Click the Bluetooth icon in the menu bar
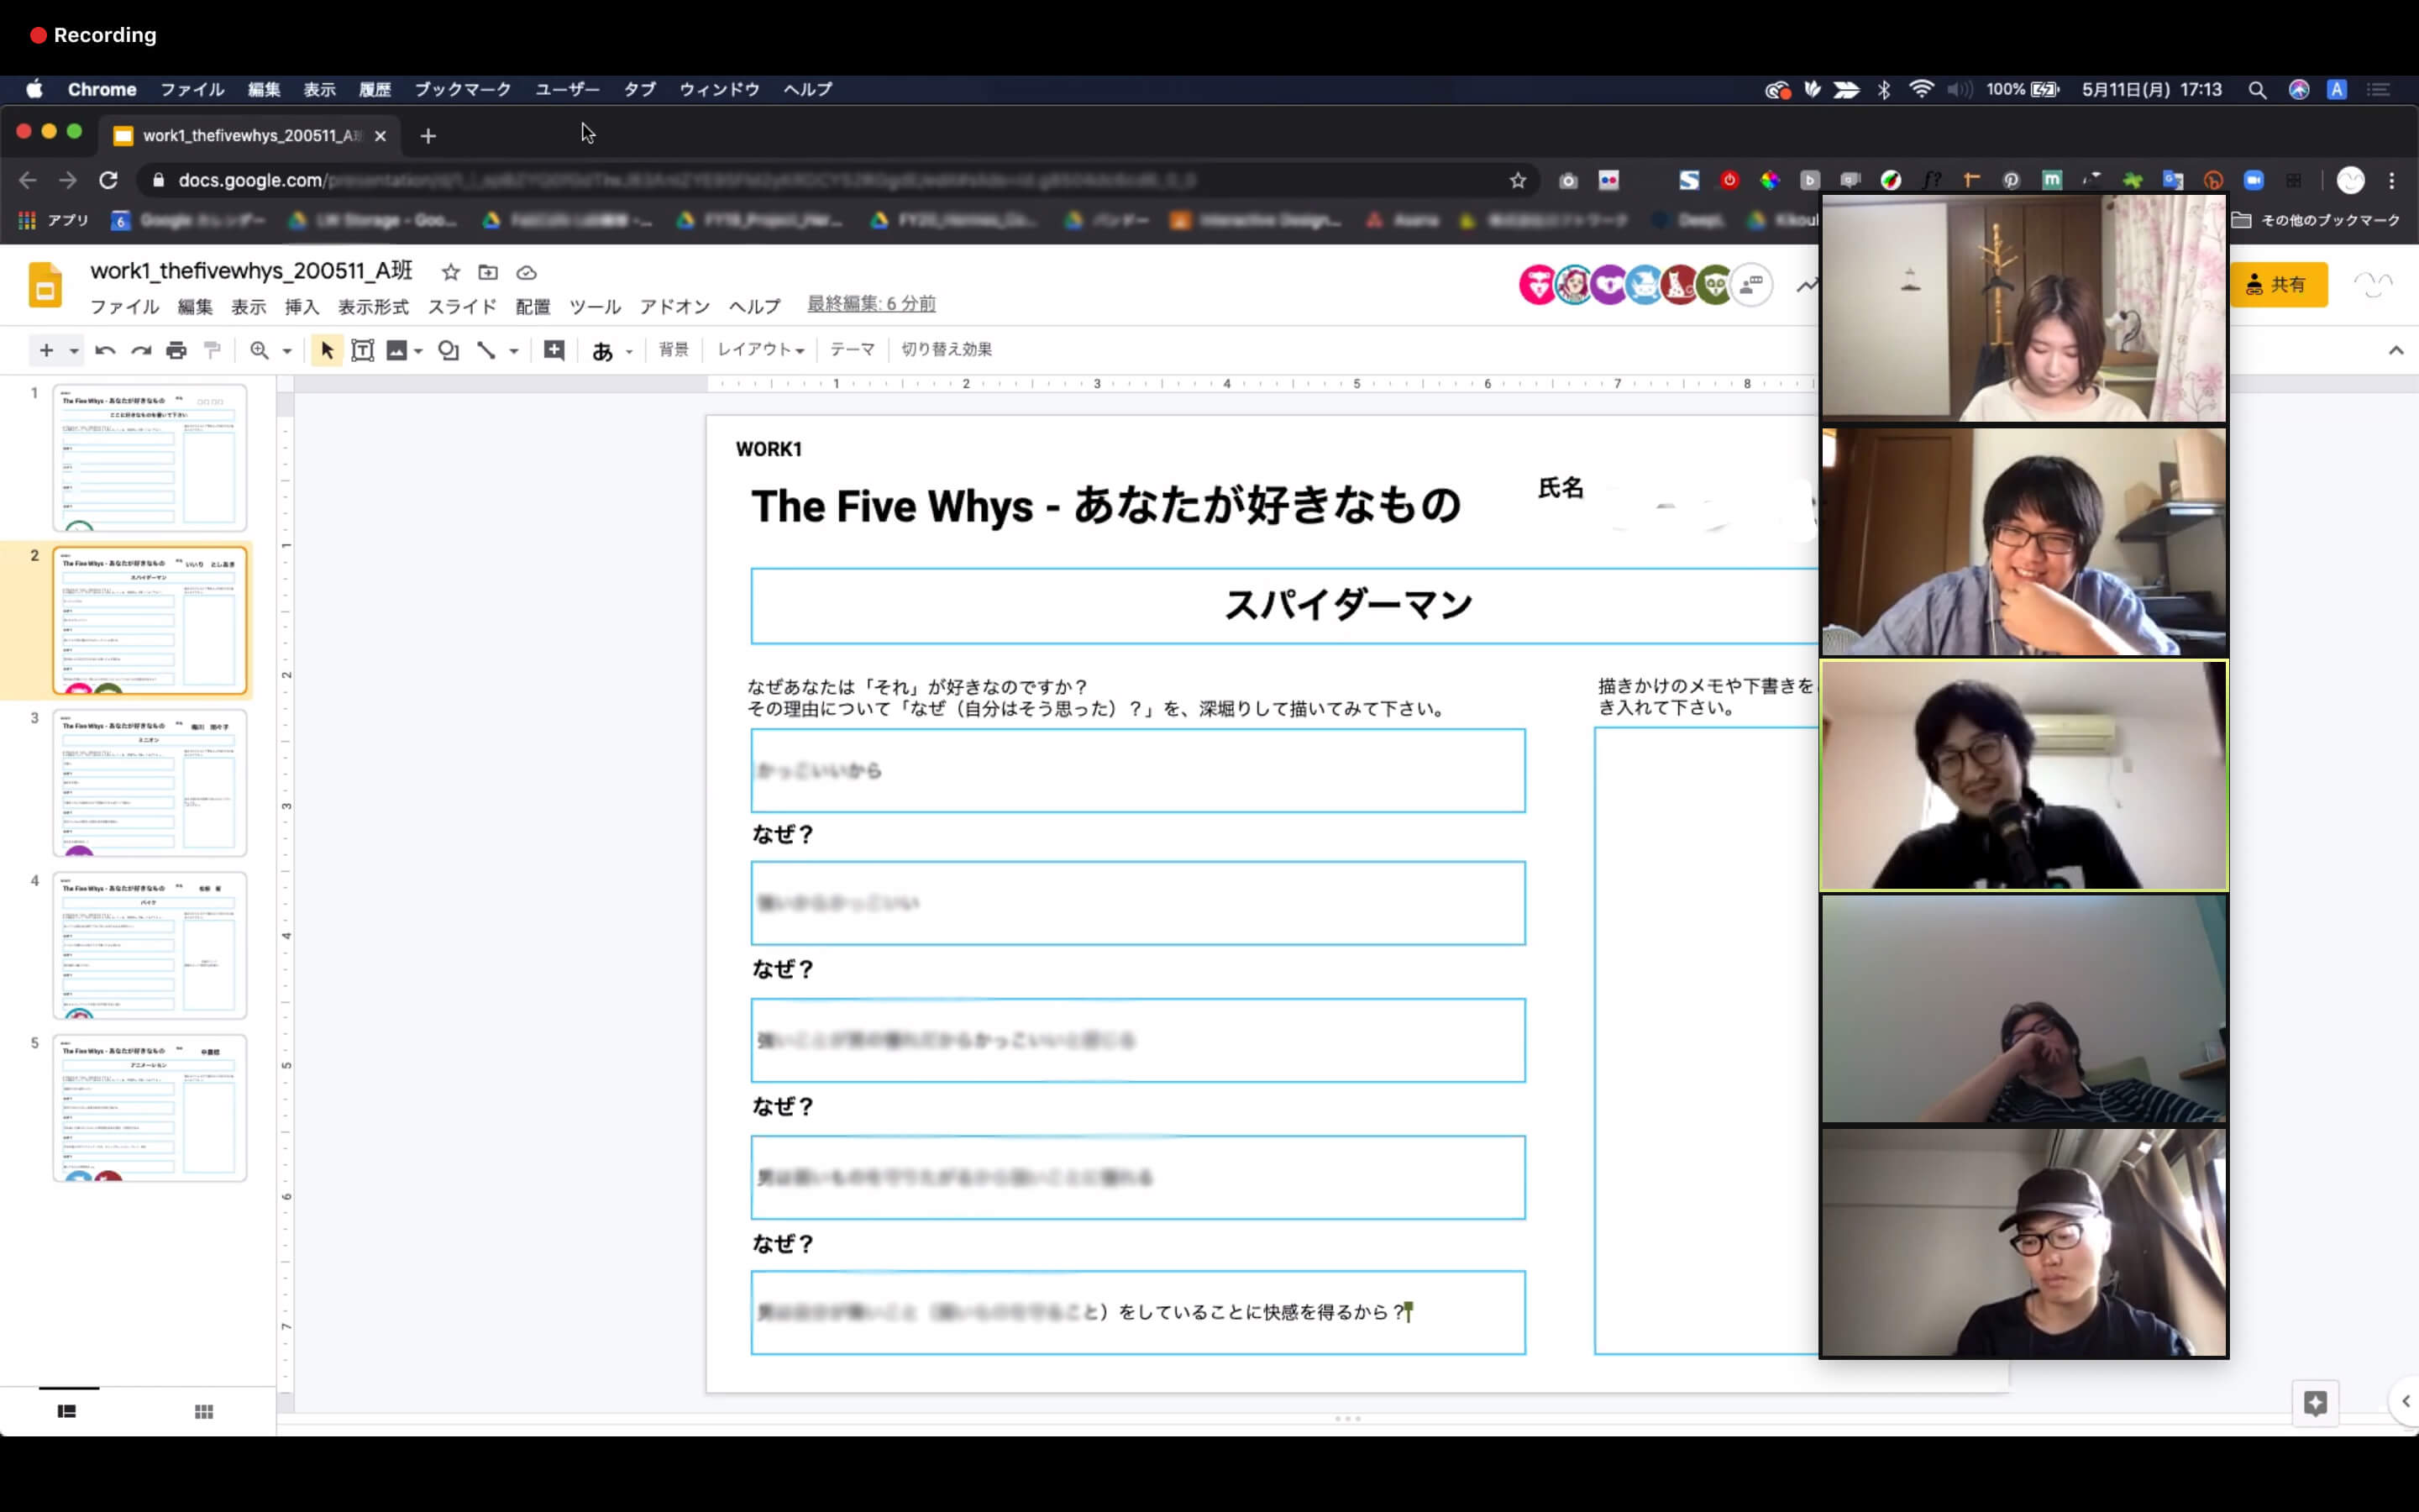Image resolution: width=2419 pixels, height=1512 pixels. pos(1883,90)
